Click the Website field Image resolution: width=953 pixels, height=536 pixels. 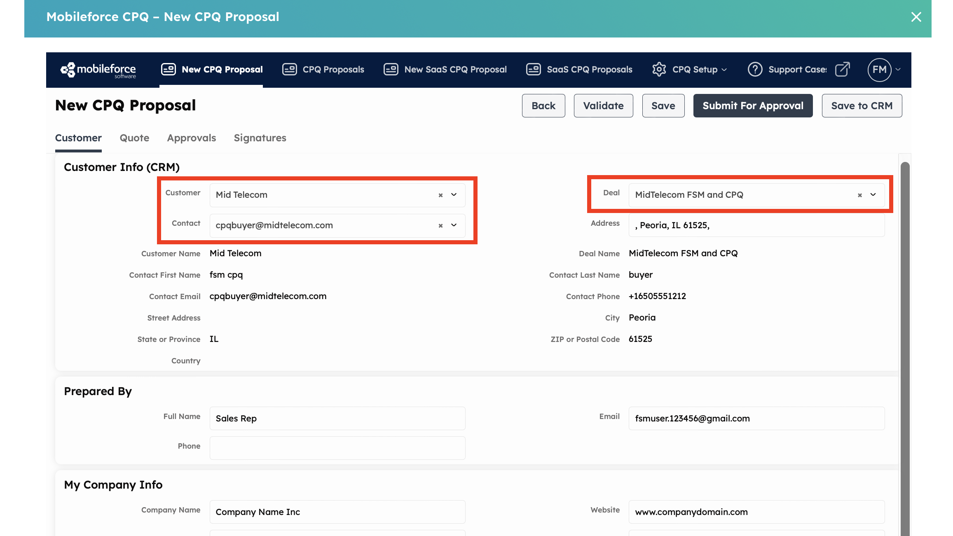756,512
